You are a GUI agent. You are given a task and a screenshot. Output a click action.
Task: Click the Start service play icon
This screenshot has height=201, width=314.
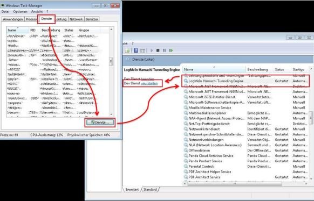152,51
